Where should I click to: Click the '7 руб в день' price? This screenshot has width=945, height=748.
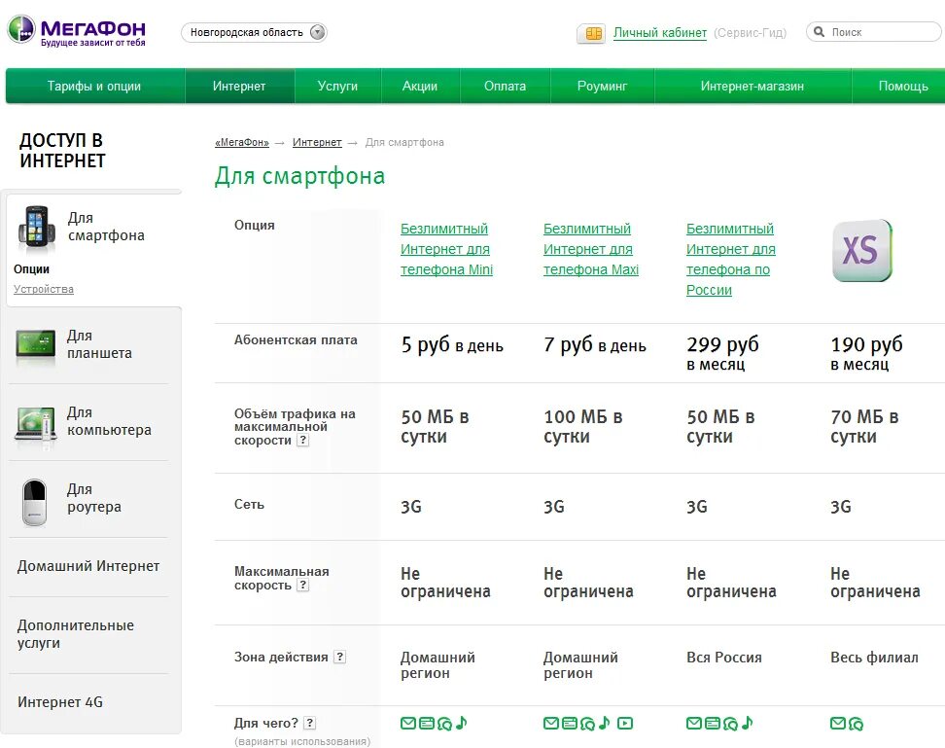click(595, 345)
